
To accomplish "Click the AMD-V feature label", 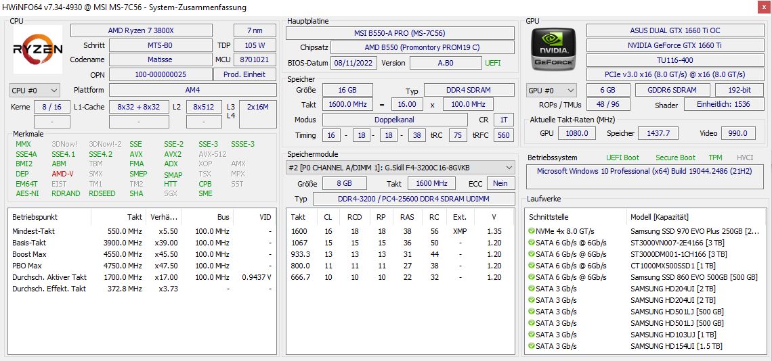I will 62,174.
